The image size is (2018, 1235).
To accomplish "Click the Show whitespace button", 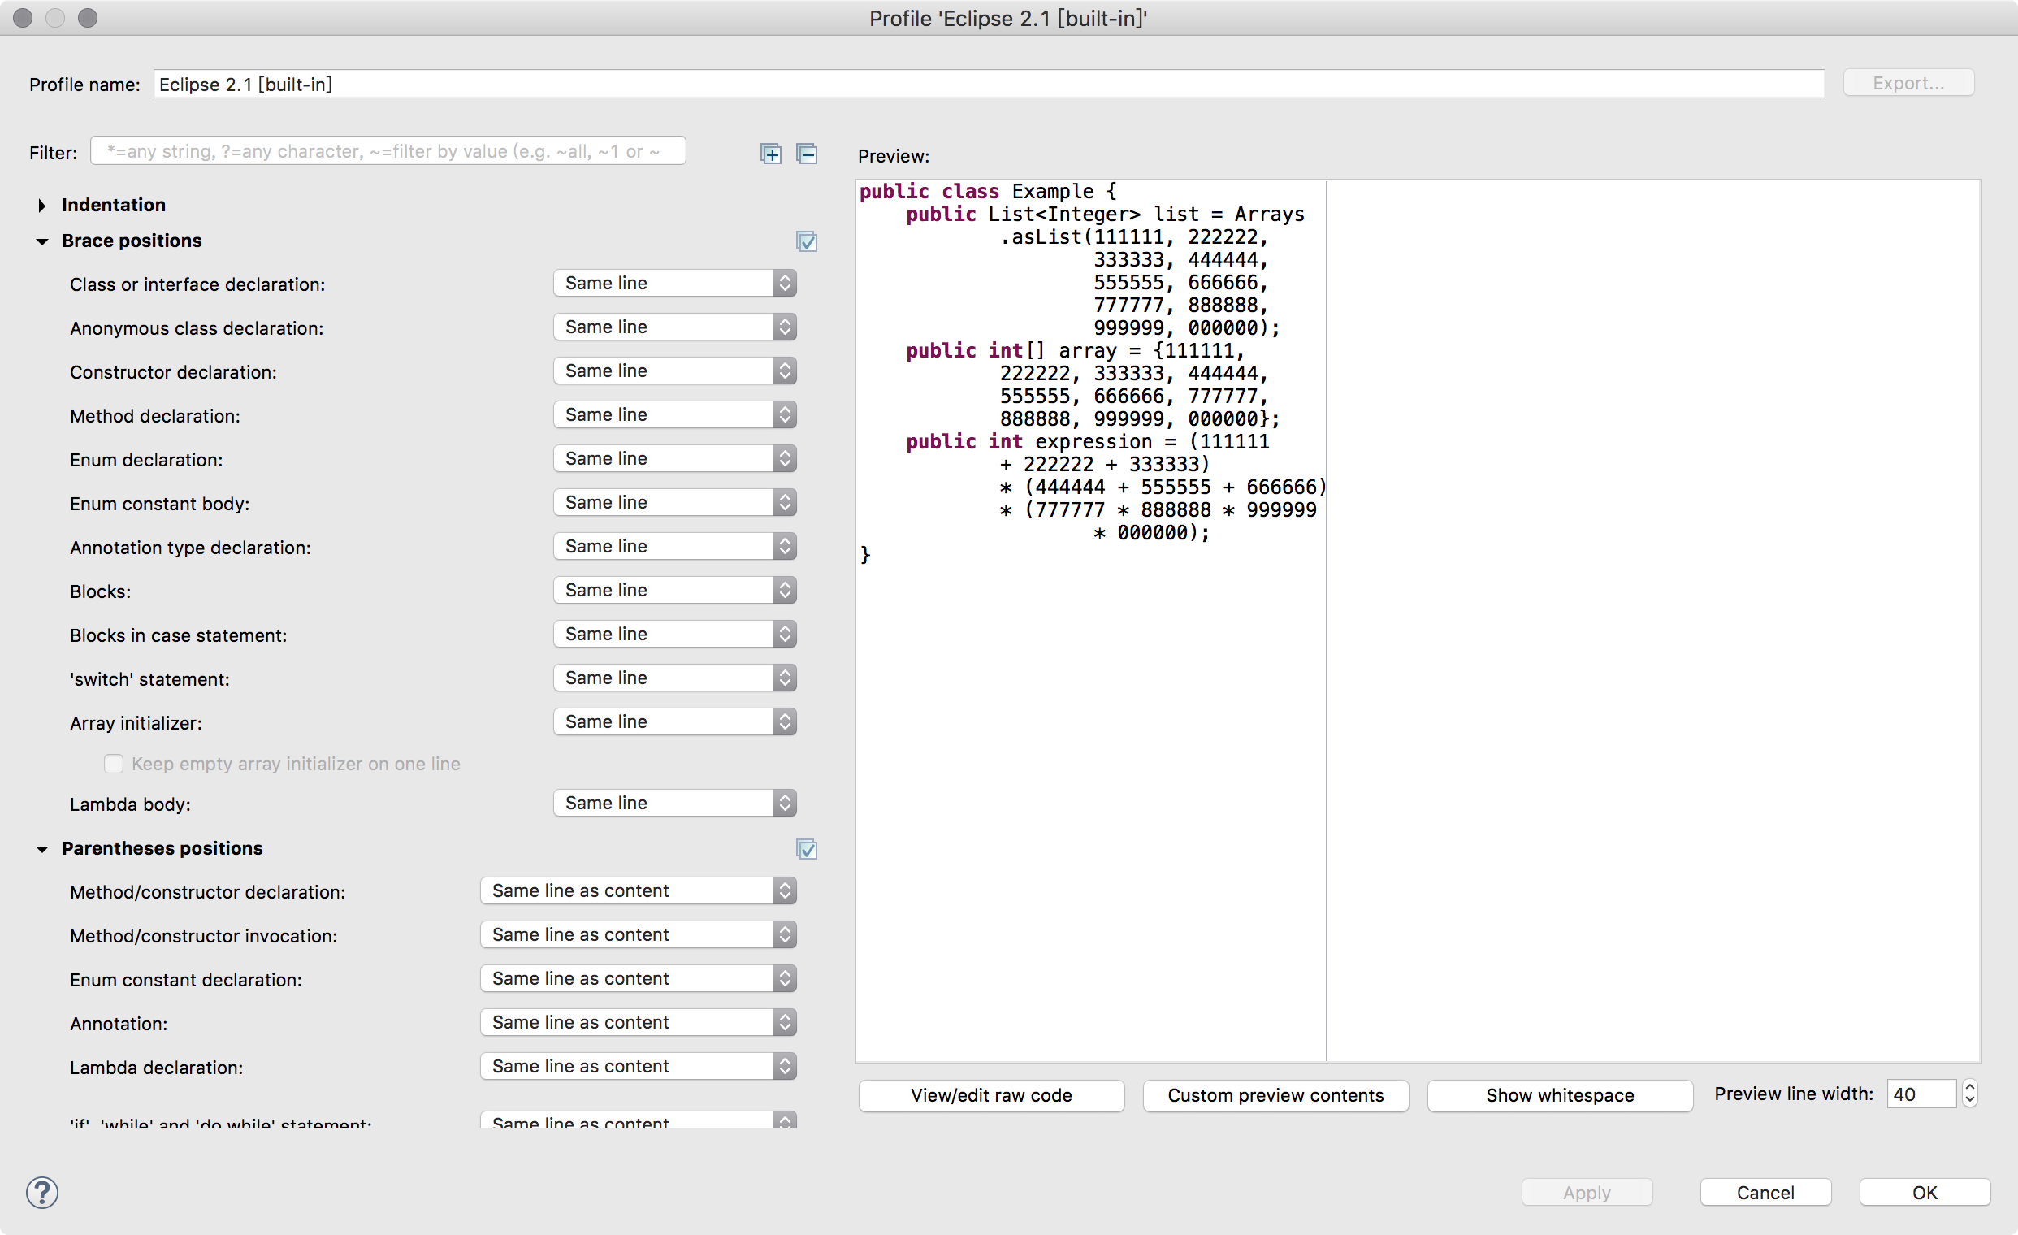I will click(1559, 1096).
